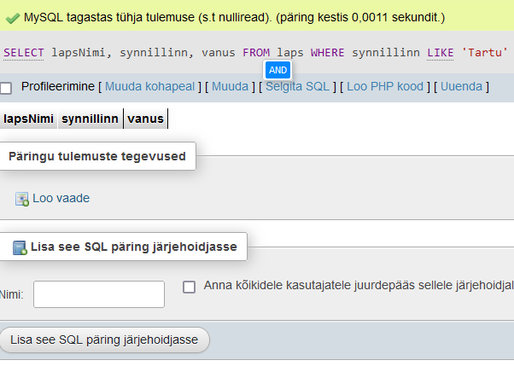Open the Muuda link
The height and width of the screenshot is (366, 514).
pyautogui.click(x=230, y=86)
